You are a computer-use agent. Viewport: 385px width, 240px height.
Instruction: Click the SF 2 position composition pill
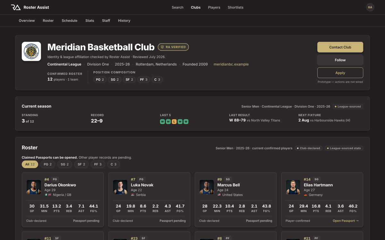pyautogui.click(x=129, y=80)
